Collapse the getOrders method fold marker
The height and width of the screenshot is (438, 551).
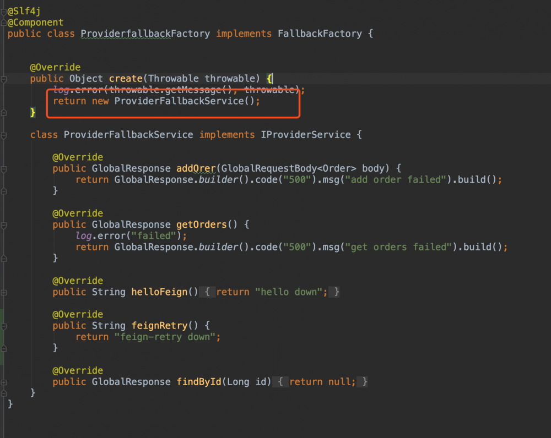coord(4,225)
